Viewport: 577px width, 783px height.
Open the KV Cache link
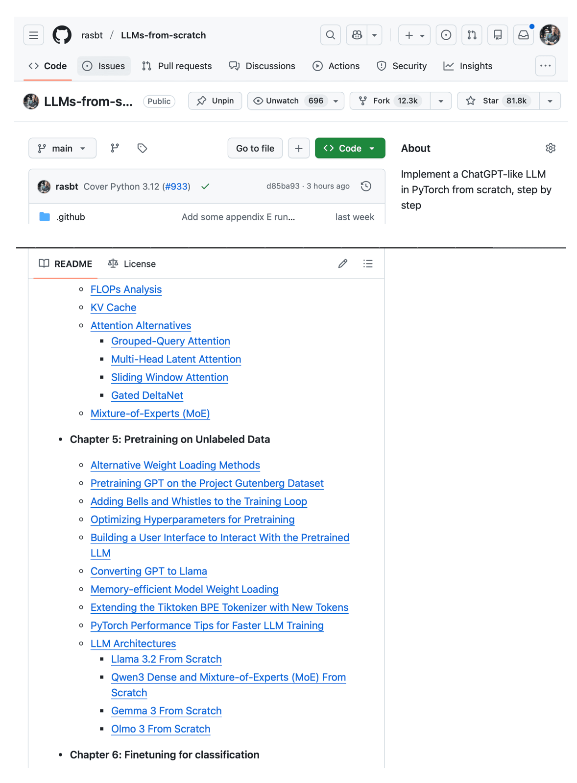pos(113,308)
